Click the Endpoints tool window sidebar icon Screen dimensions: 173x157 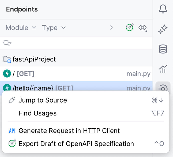click(163, 87)
